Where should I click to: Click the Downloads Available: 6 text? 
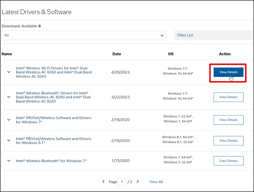pos(21,26)
